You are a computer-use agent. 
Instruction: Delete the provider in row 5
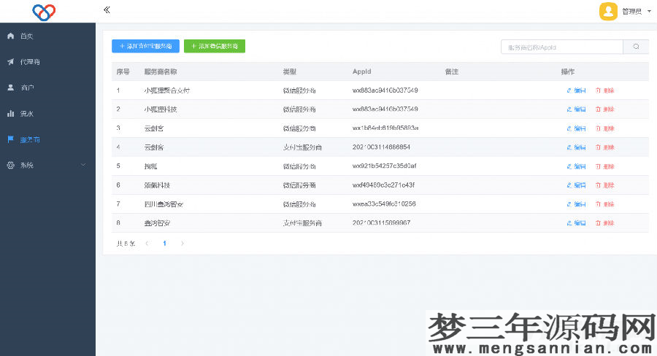pos(604,166)
